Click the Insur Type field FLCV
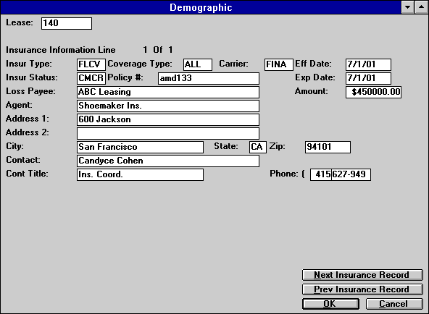 (91, 64)
